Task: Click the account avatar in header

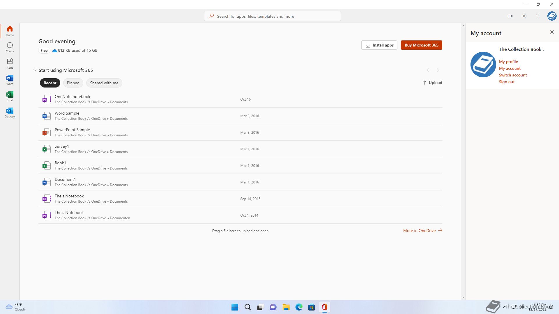Action: [x=552, y=16]
